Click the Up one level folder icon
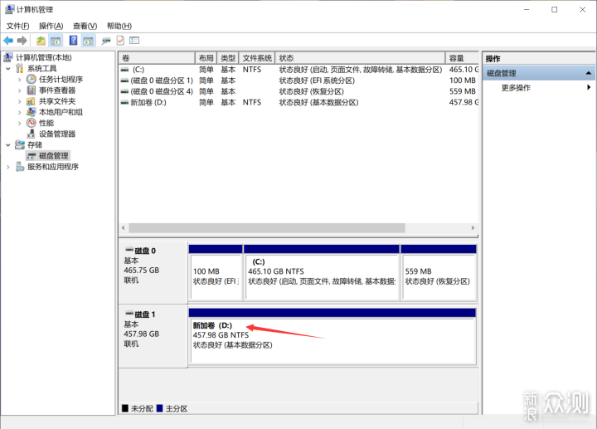 tap(41, 41)
